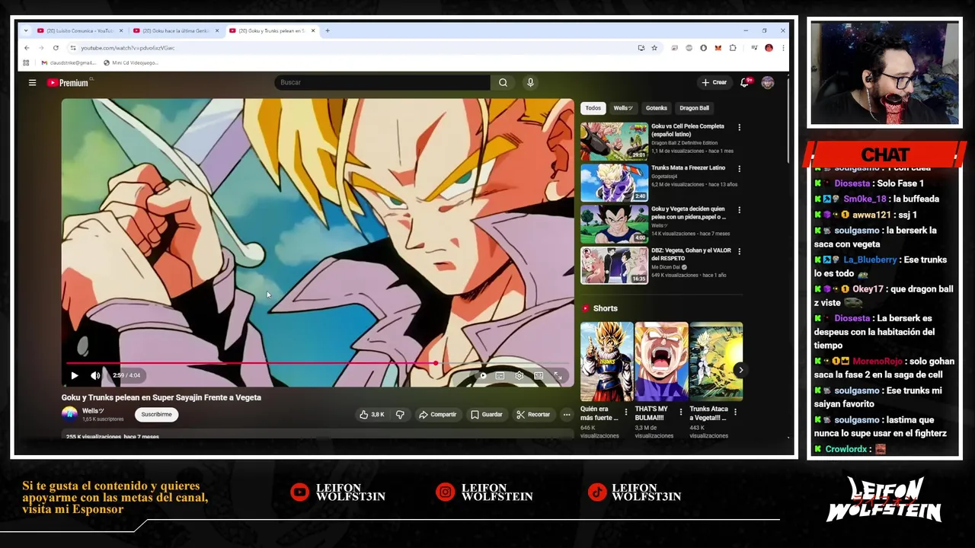Image resolution: width=975 pixels, height=548 pixels.
Task: Start voice search with microphone icon
Action: point(530,82)
